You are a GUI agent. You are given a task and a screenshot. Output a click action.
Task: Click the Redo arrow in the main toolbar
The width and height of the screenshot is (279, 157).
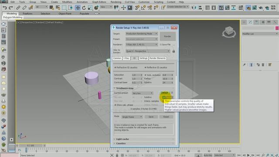(10, 8)
